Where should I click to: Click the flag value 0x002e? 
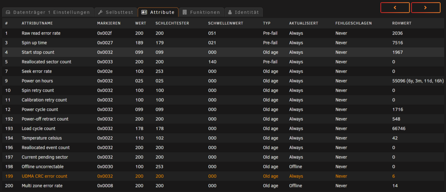105,71
